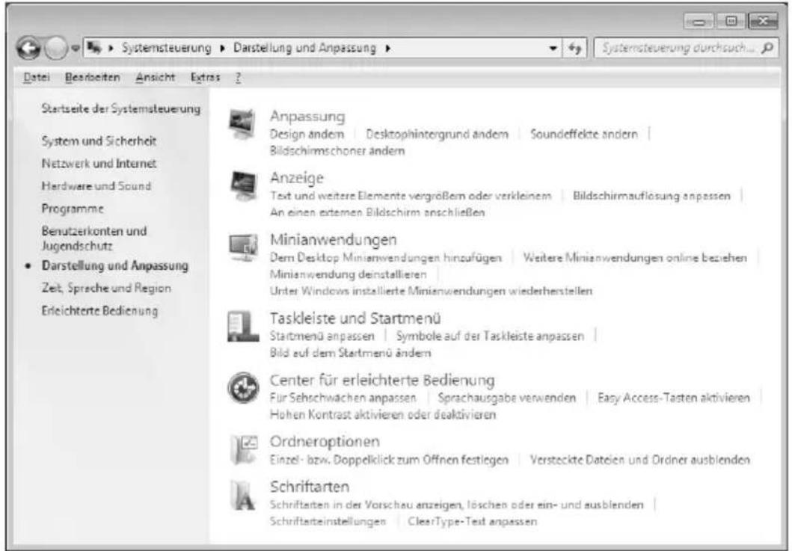The width and height of the screenshot is (792, 551).
Task: Open the Minianwendungen heading
Action: 334,239
